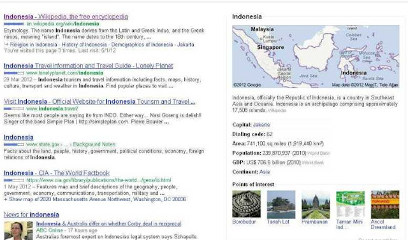Click the cia.gov library publications URL
Screen dimensions: 408x240
[99, 180]
